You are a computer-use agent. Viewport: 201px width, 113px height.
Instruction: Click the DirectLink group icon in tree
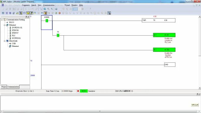tap(7, 41)
